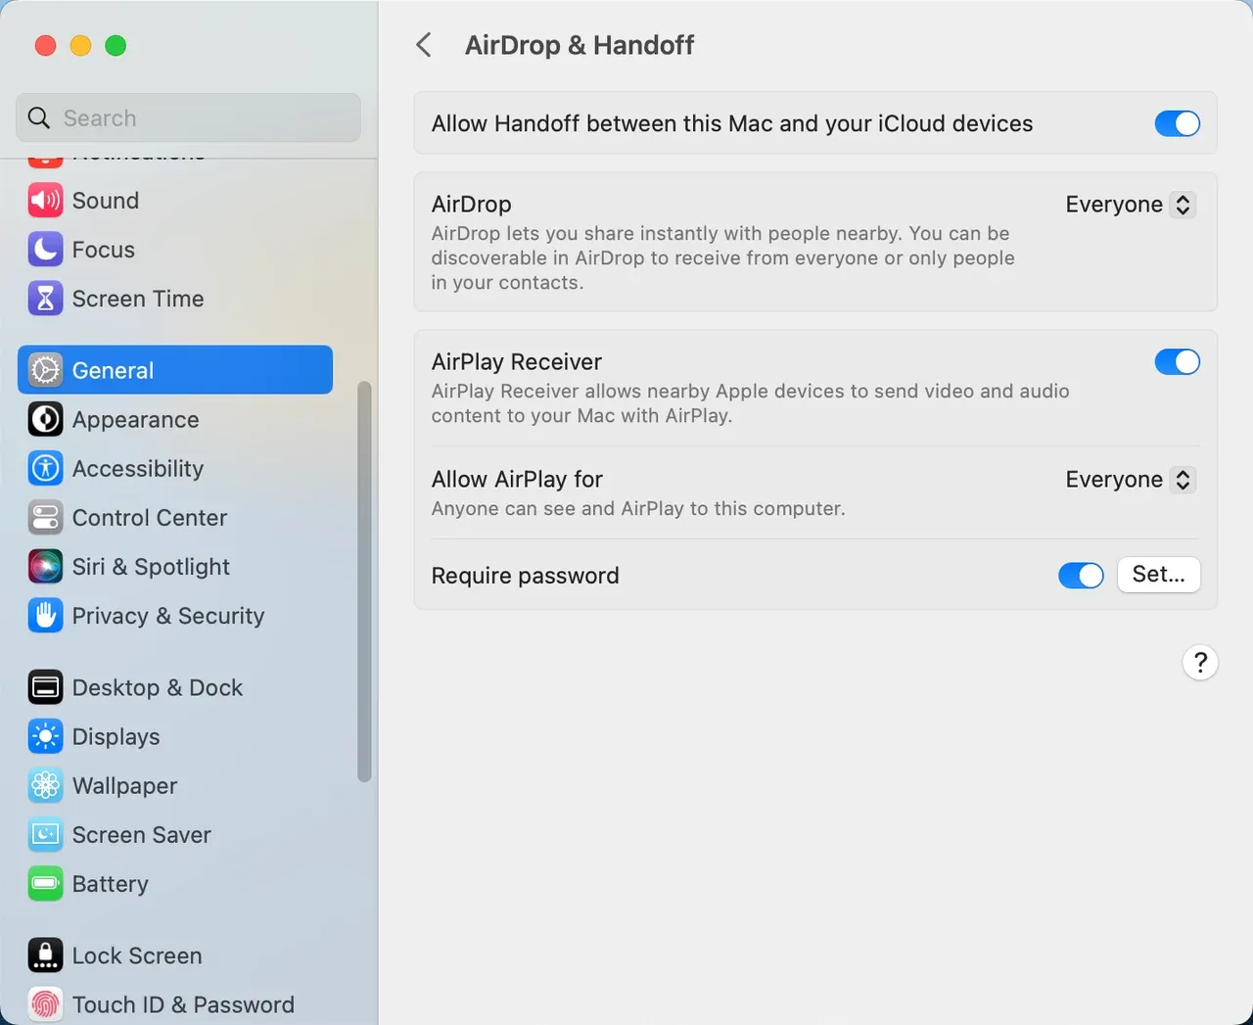Select Privacy & Security label
This screenshot has width=1253, height=1025.
point(168,616)
